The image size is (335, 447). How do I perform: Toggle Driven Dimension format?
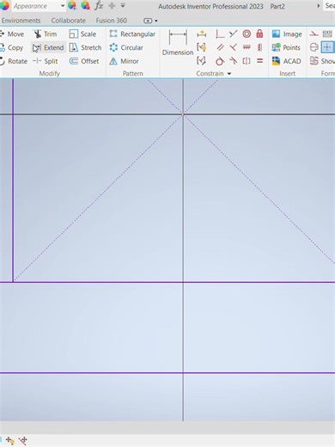[x=327, y=34]
